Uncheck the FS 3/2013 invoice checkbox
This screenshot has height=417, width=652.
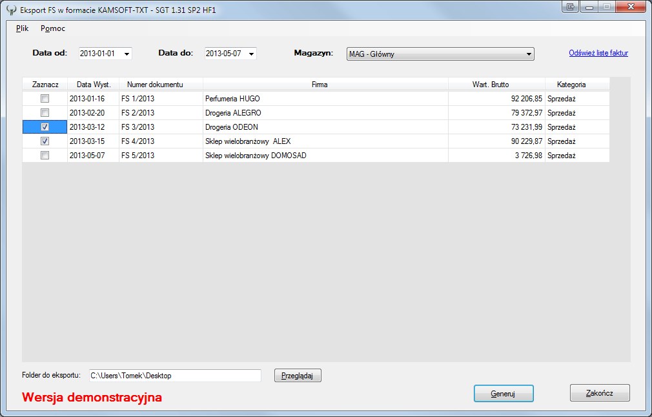click(45, 127)
